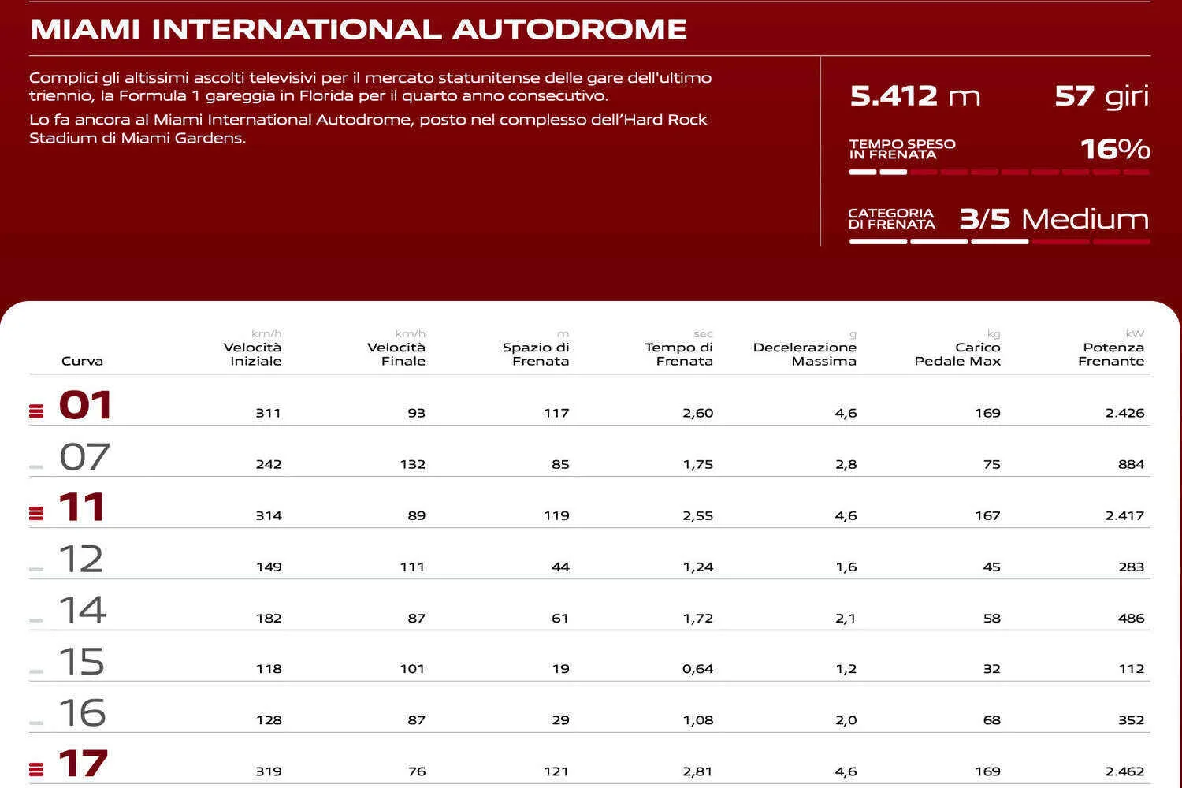
Task: Click the 3/5 Medium braking category bar
Action: pos(998,242)
